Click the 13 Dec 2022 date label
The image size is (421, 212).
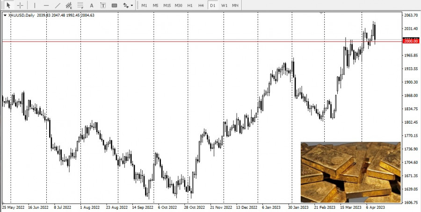(247, 207)
